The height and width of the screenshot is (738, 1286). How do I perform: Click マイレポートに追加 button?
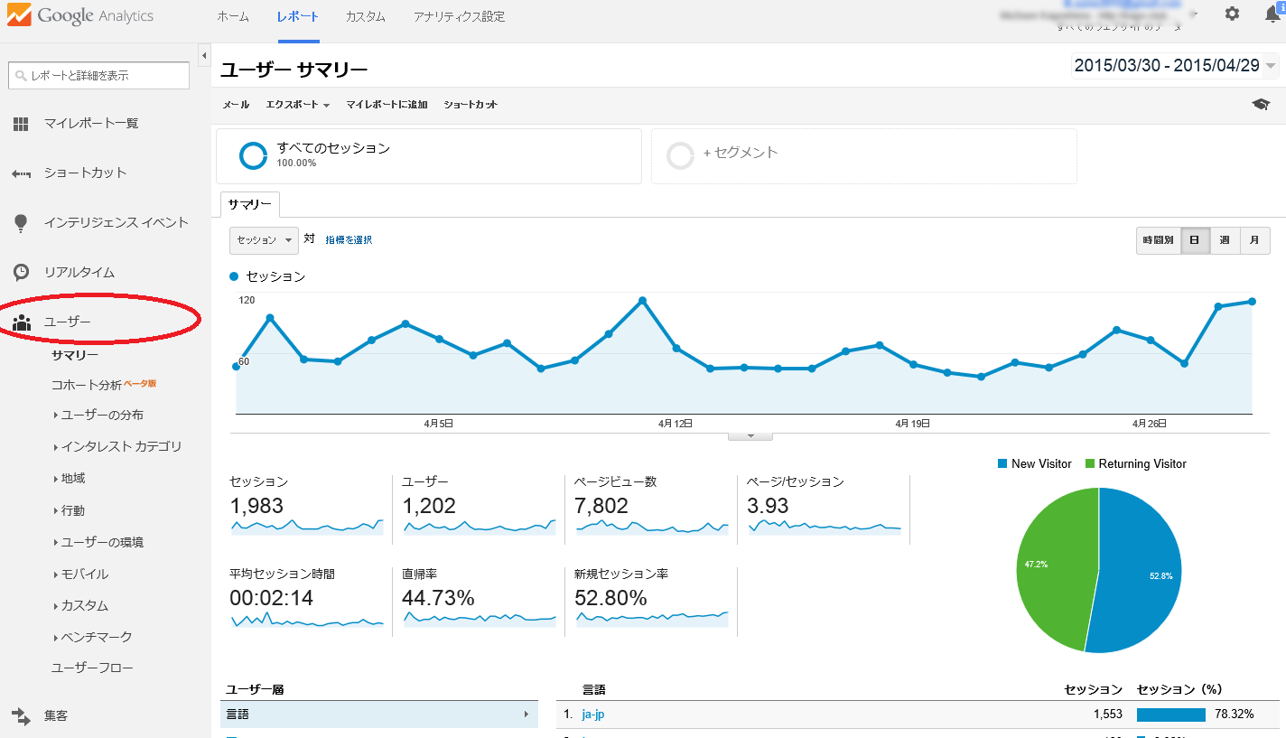(x=387, y=105)
